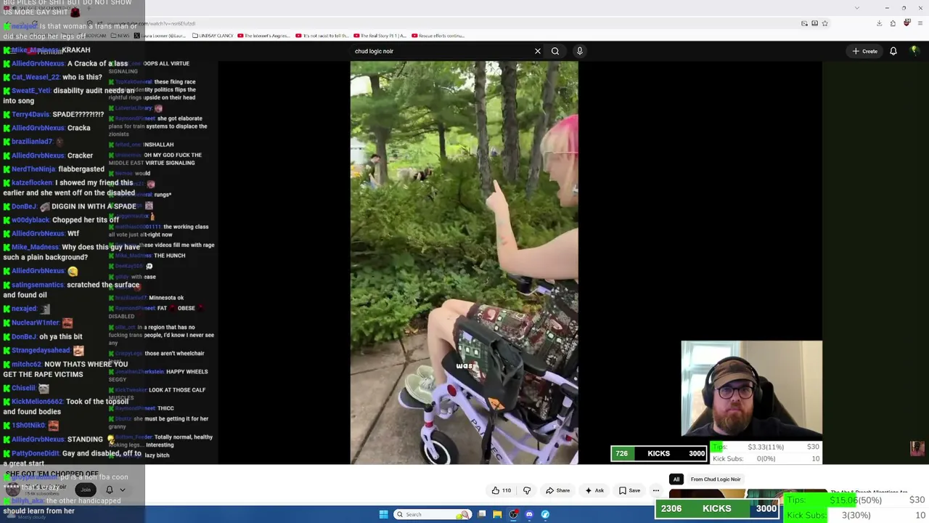
Task: Click the install app icon in address bar
Action: click(814, 23)
